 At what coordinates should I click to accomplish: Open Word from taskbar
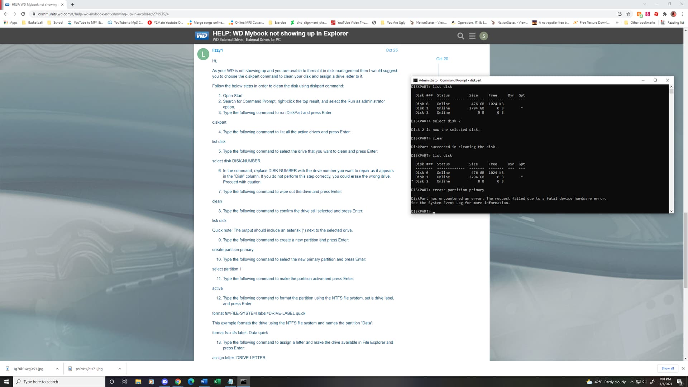click(204, 382)
